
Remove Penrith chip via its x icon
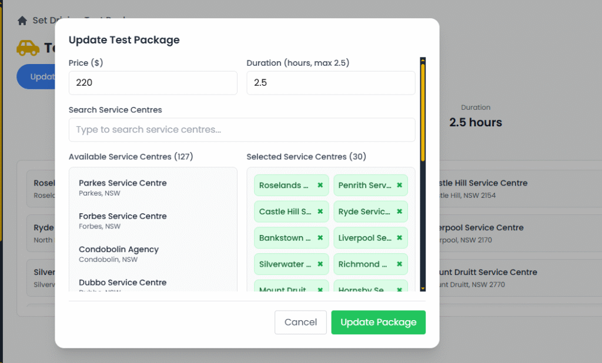pos(399,185)
